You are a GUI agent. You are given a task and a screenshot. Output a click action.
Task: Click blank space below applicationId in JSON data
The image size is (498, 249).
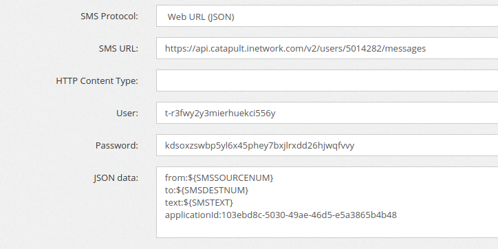pyautogui.click(x=327, y=229)
